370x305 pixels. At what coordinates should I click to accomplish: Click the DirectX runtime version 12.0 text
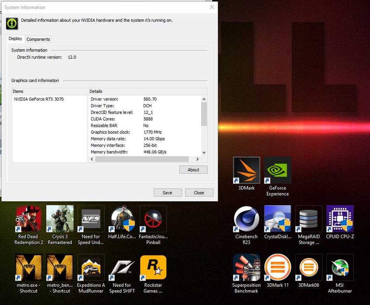(x=47, y=57)
